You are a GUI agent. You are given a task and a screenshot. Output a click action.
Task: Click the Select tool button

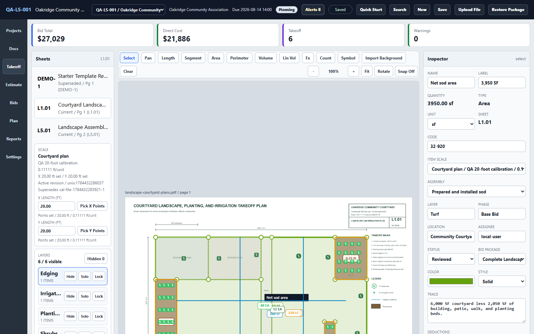(x=129, y=58)
